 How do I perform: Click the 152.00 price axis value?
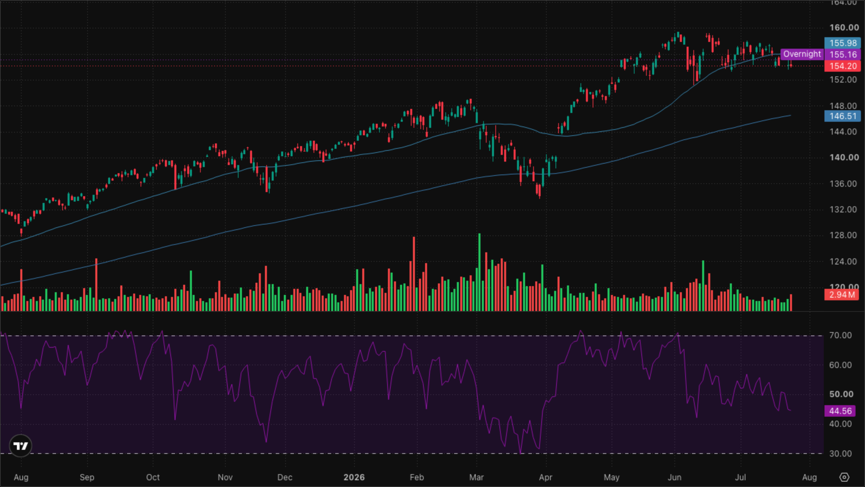843,79
